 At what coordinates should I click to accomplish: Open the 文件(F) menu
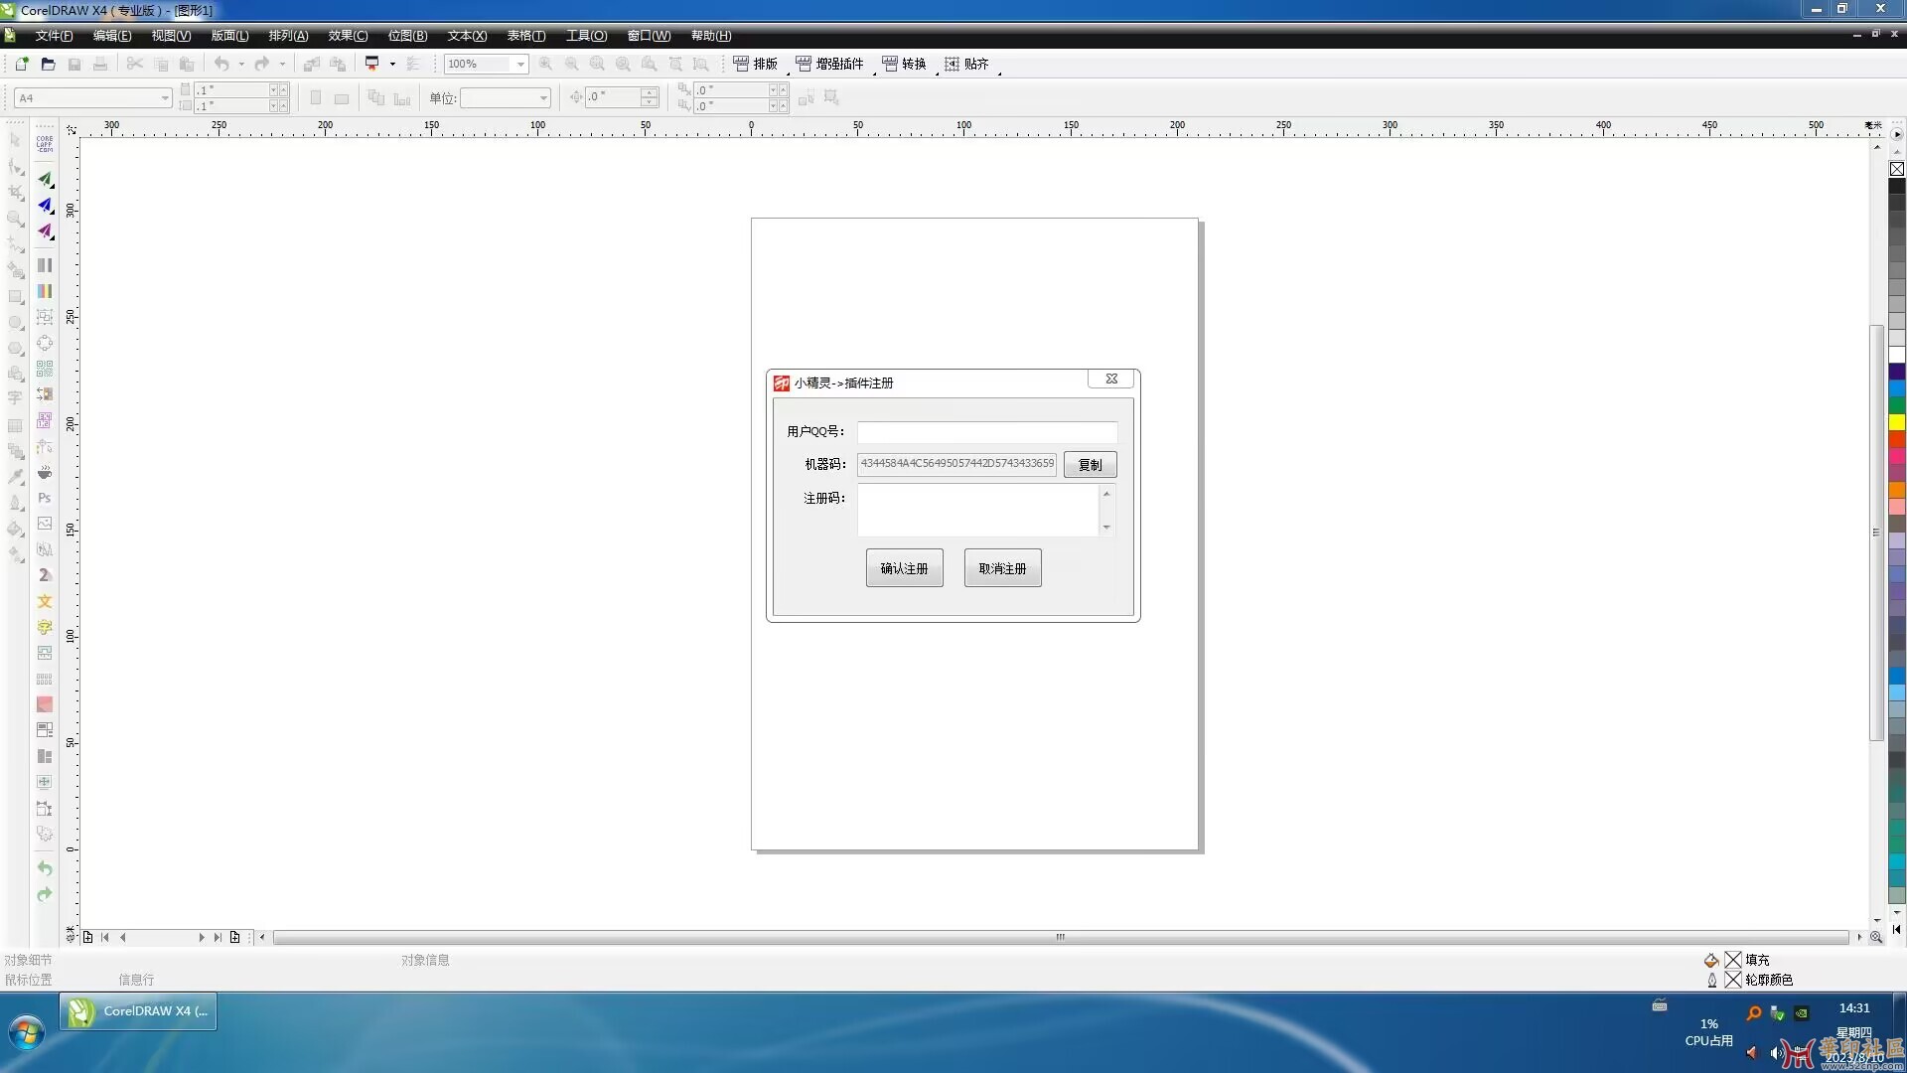tap(54, 36)
